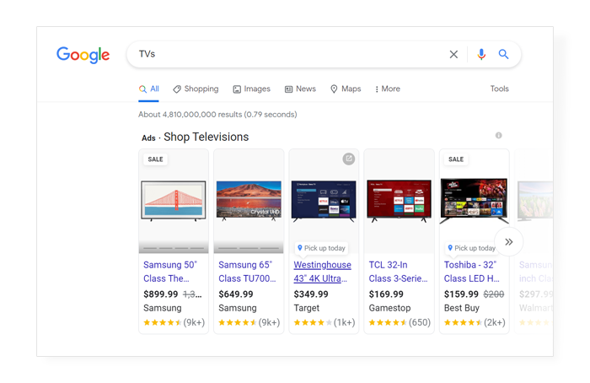
Task: Click the $349.99 price
Action: click(311, 294)
